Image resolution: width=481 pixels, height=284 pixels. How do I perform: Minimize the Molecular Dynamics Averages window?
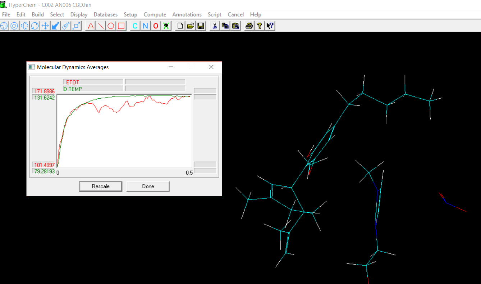(x=171, y=67)
